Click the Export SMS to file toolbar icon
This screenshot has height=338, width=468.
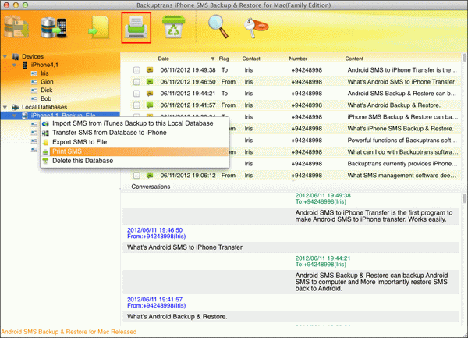(99, 27)
